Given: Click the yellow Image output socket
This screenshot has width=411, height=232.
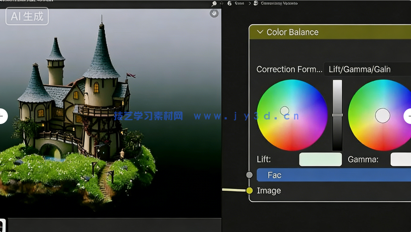Looking at the screenshot, I should [250, 191].
